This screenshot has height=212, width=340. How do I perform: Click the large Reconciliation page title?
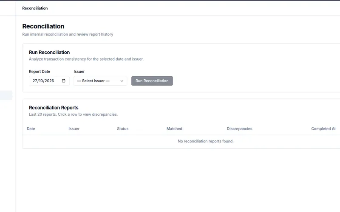(x=43, y=26)
